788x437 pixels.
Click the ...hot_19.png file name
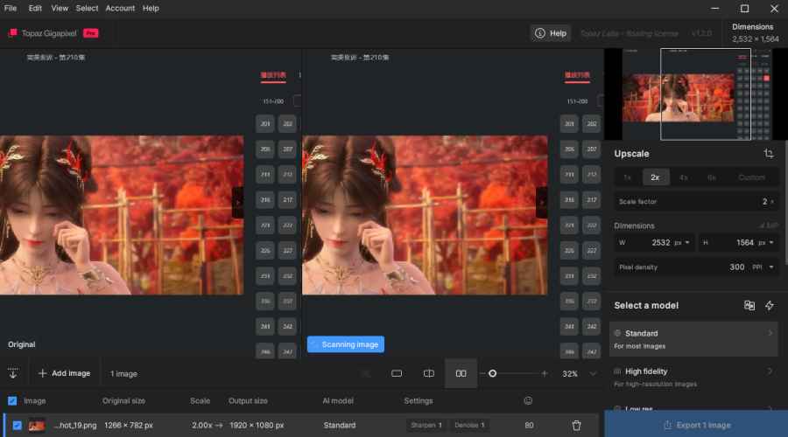point(75,425)
